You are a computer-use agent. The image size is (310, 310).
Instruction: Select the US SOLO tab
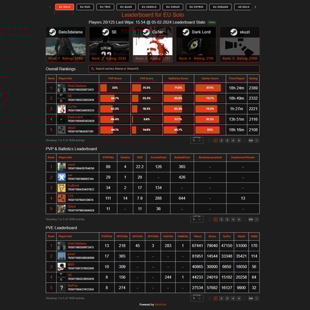(243, 7)
